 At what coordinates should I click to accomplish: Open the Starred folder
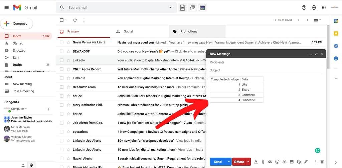pyautogui.click(x=26, y=43)
